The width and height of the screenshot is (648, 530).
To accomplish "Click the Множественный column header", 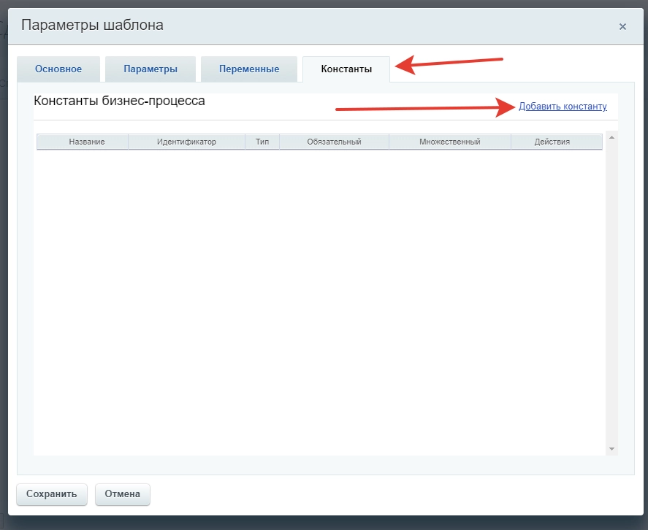I will click(x=449, y=142).
